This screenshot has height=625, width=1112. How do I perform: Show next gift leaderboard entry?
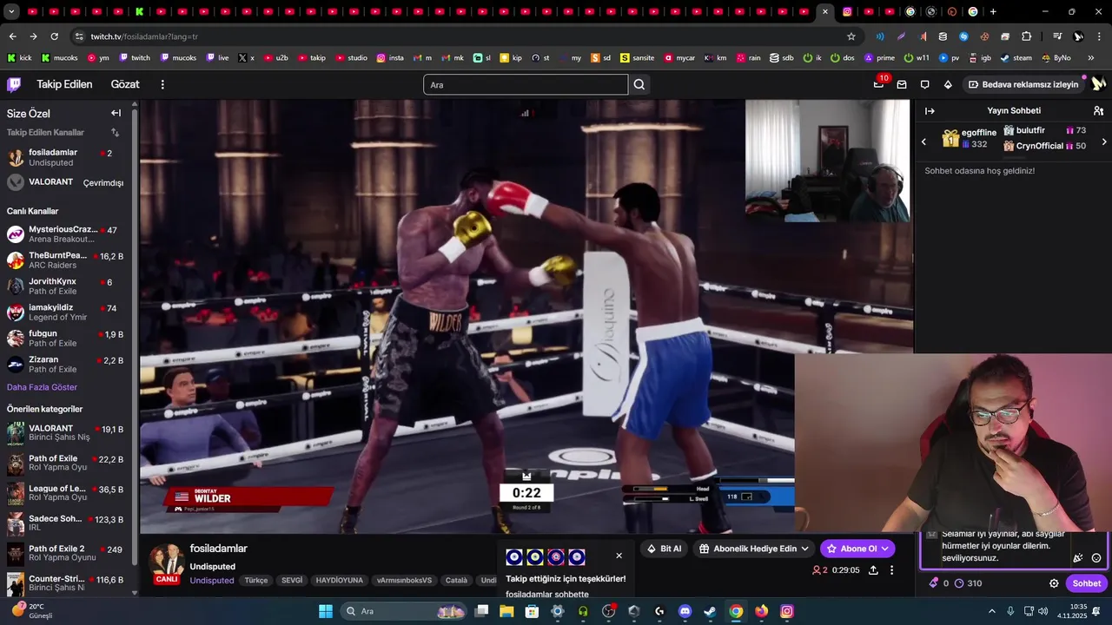tap(1104, 141)
